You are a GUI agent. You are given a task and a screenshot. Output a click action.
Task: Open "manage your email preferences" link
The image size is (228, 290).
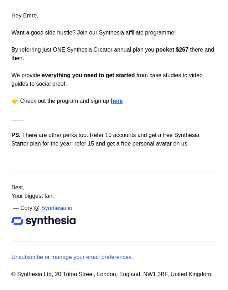pos(91,257)
